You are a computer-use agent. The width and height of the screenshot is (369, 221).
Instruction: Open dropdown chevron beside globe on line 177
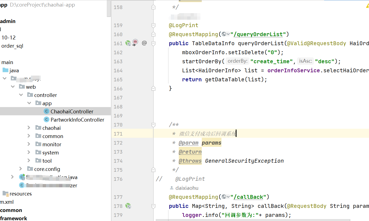point(228,197)
